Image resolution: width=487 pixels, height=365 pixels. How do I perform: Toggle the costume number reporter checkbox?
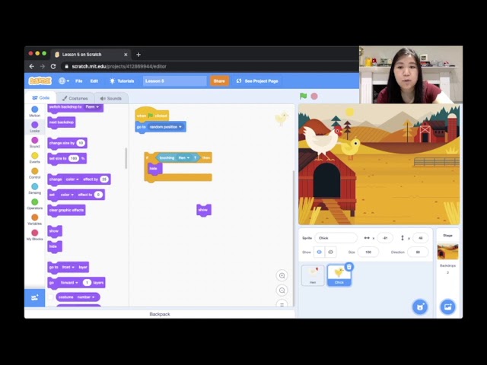pyautogui.click(x=51, y=297)
